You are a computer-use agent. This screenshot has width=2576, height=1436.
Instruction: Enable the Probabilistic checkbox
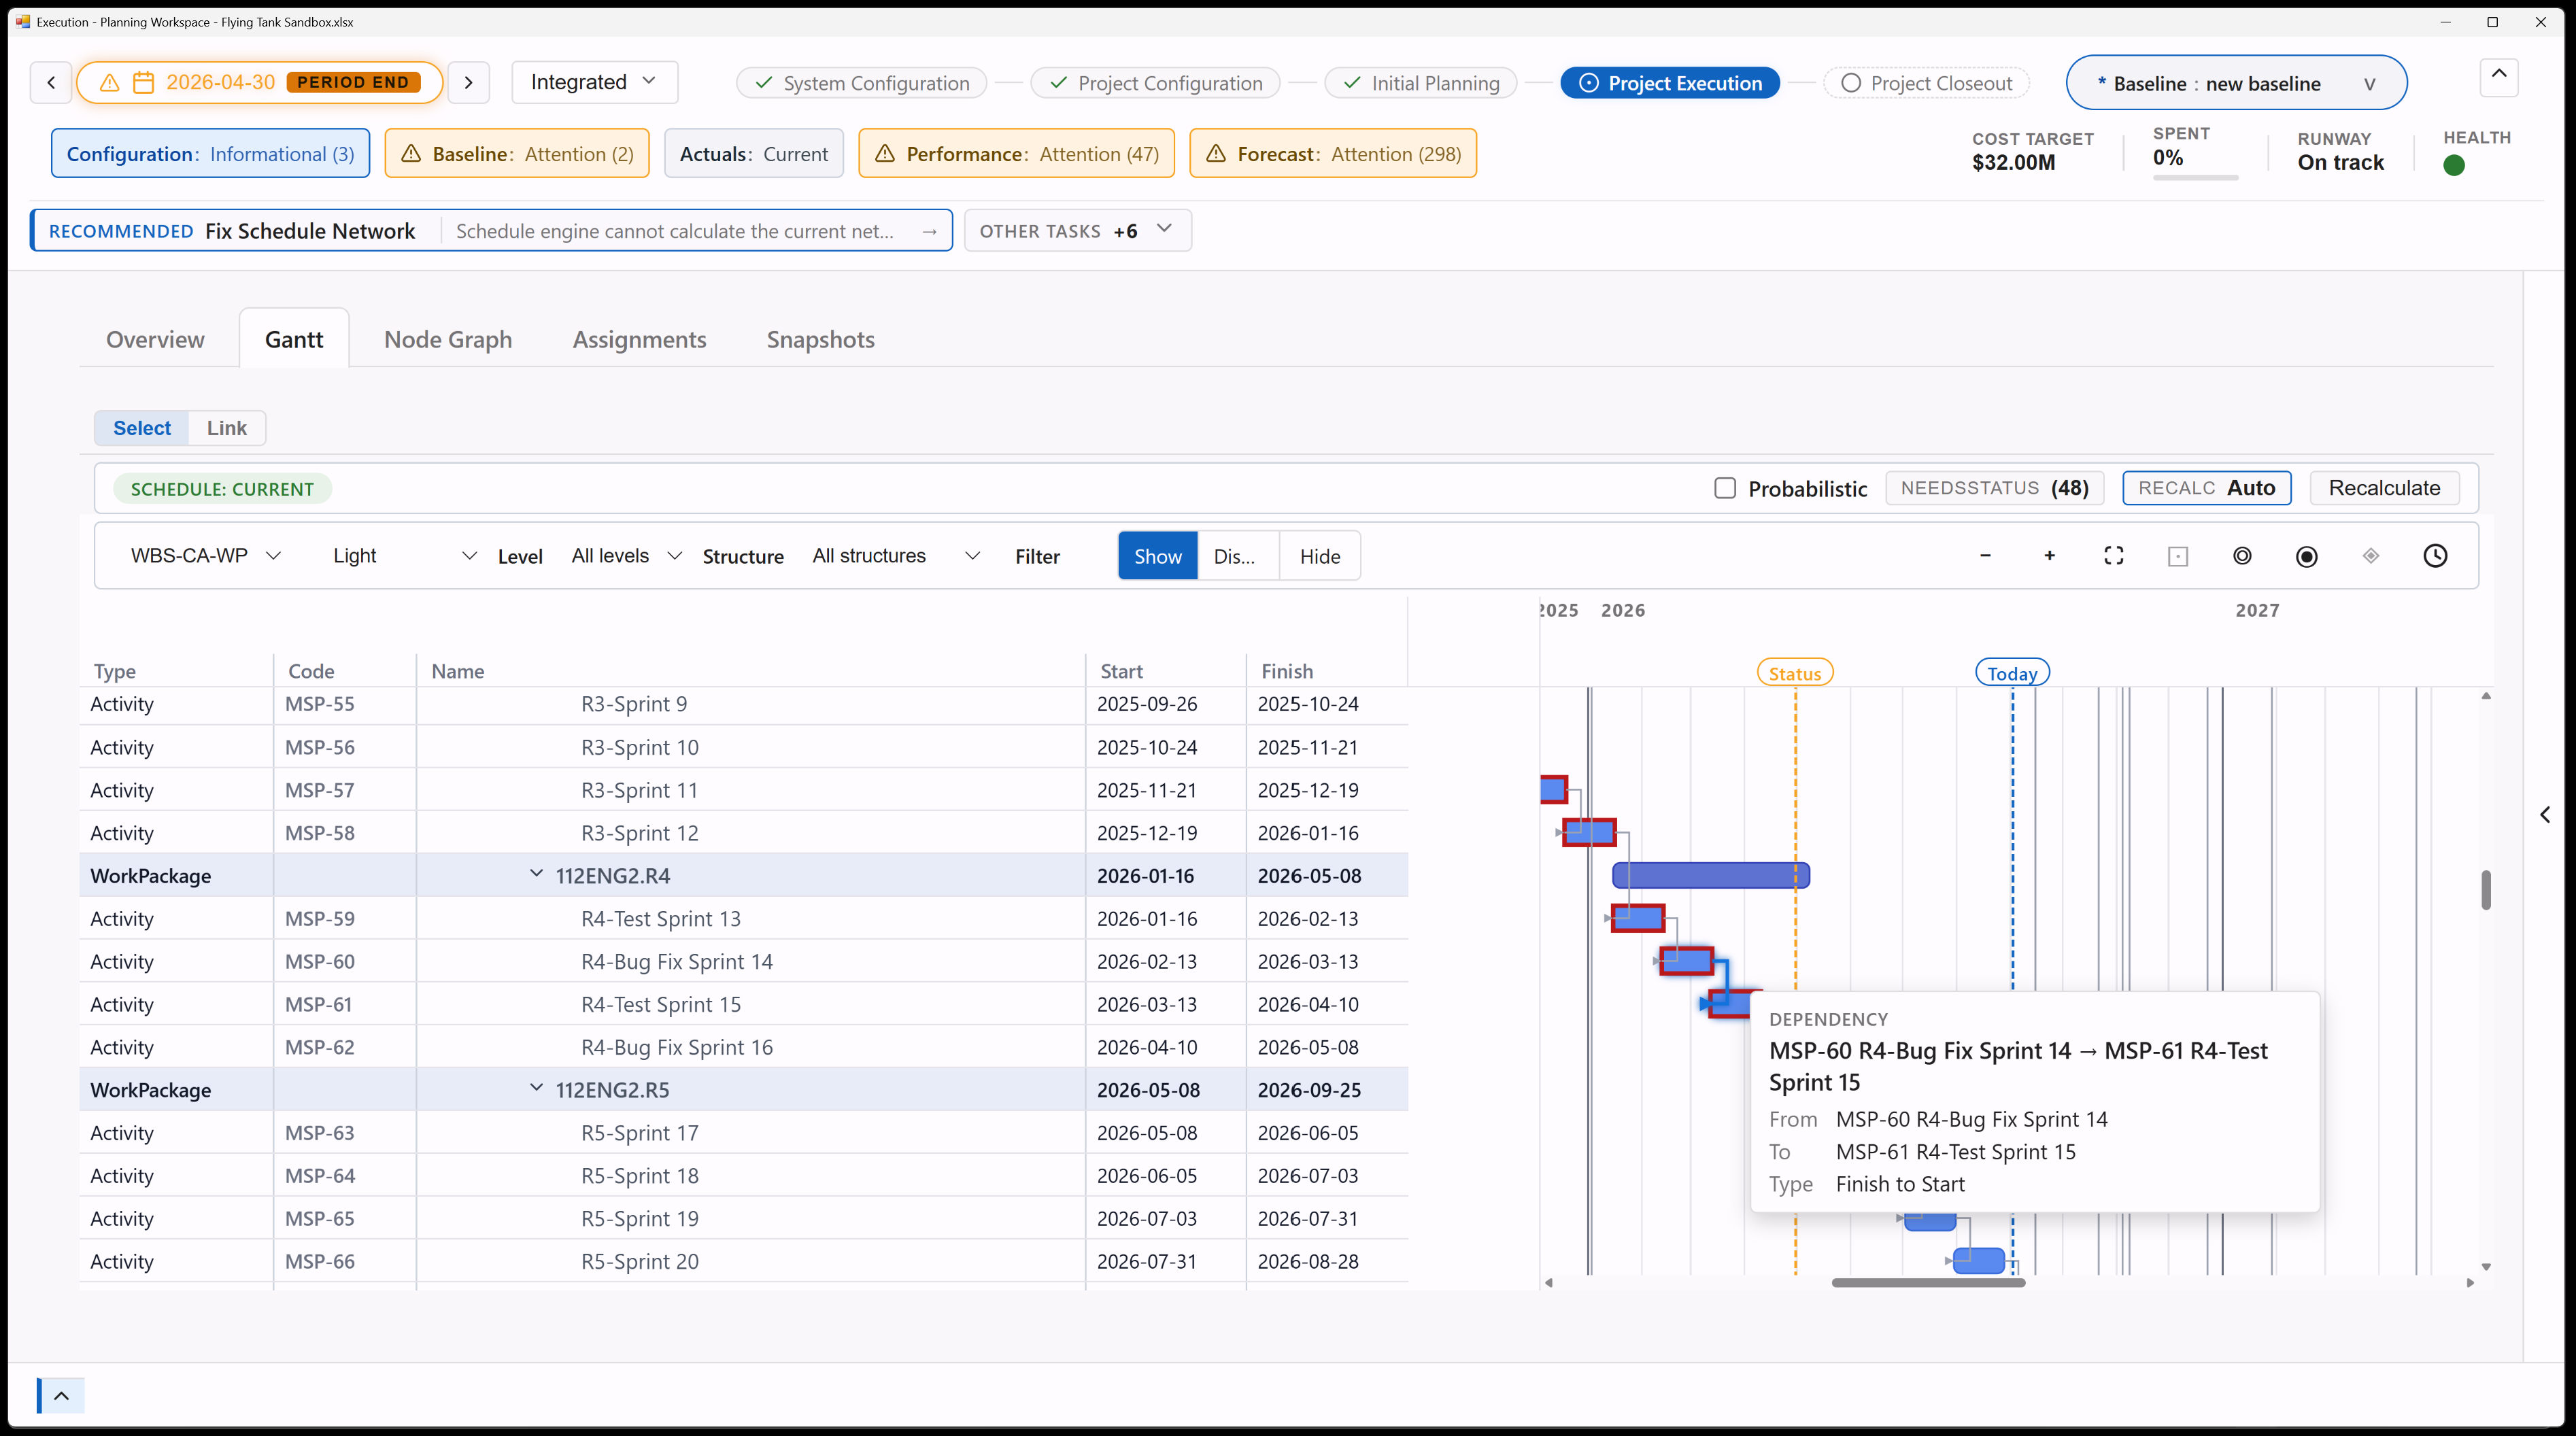(x=1725, y=488)
